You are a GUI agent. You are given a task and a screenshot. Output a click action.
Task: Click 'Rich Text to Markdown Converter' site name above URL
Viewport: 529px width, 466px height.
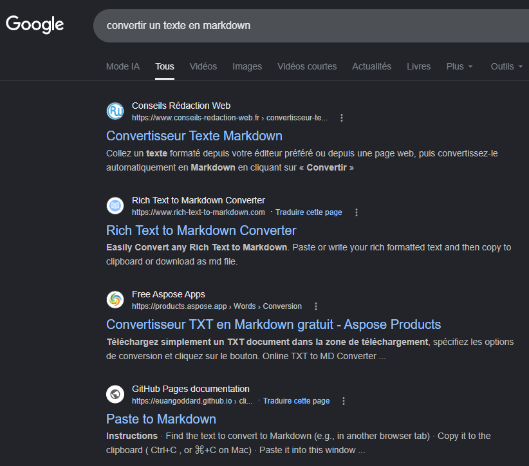click(198, 200)
